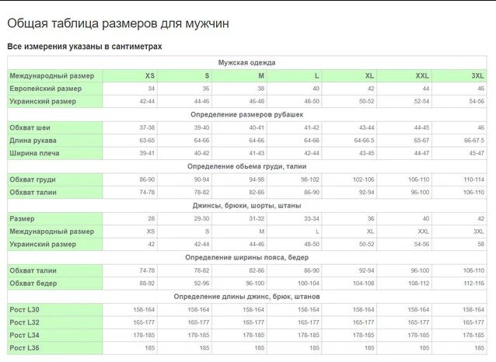Viewport: 496px width, 362px height.
Task: Click 158-164 in Рост L30 row, XS column
Action: pyautogui.click(x=144, y=310)
